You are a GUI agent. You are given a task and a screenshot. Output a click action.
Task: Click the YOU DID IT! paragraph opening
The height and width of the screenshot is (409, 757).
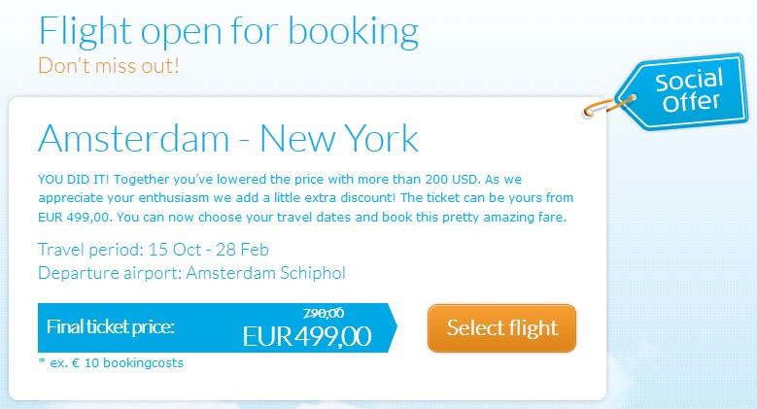pyautogui.click(x=74, y=179)
